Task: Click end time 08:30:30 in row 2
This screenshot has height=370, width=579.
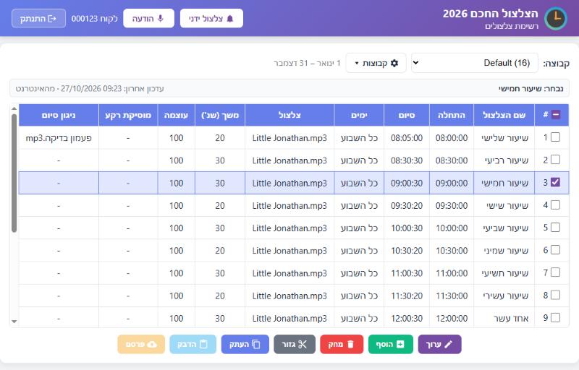Action: click(x=407, y=160)
